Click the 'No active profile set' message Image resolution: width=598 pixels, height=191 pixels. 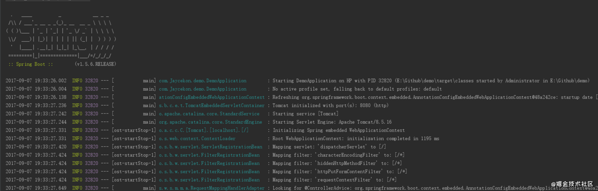point(357,89)
